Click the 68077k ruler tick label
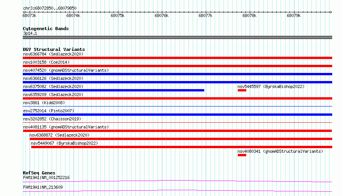This screenshot has width=343, height=196. click(x=205, y=15)
